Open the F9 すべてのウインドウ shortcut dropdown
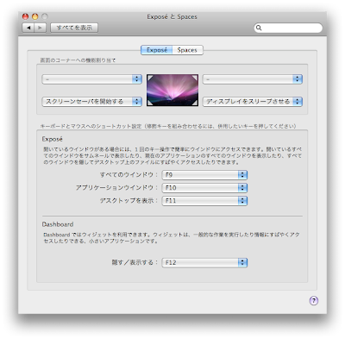The width and height of the screenshot is (345, 339). pyautogui.click(x=204, y=175)
